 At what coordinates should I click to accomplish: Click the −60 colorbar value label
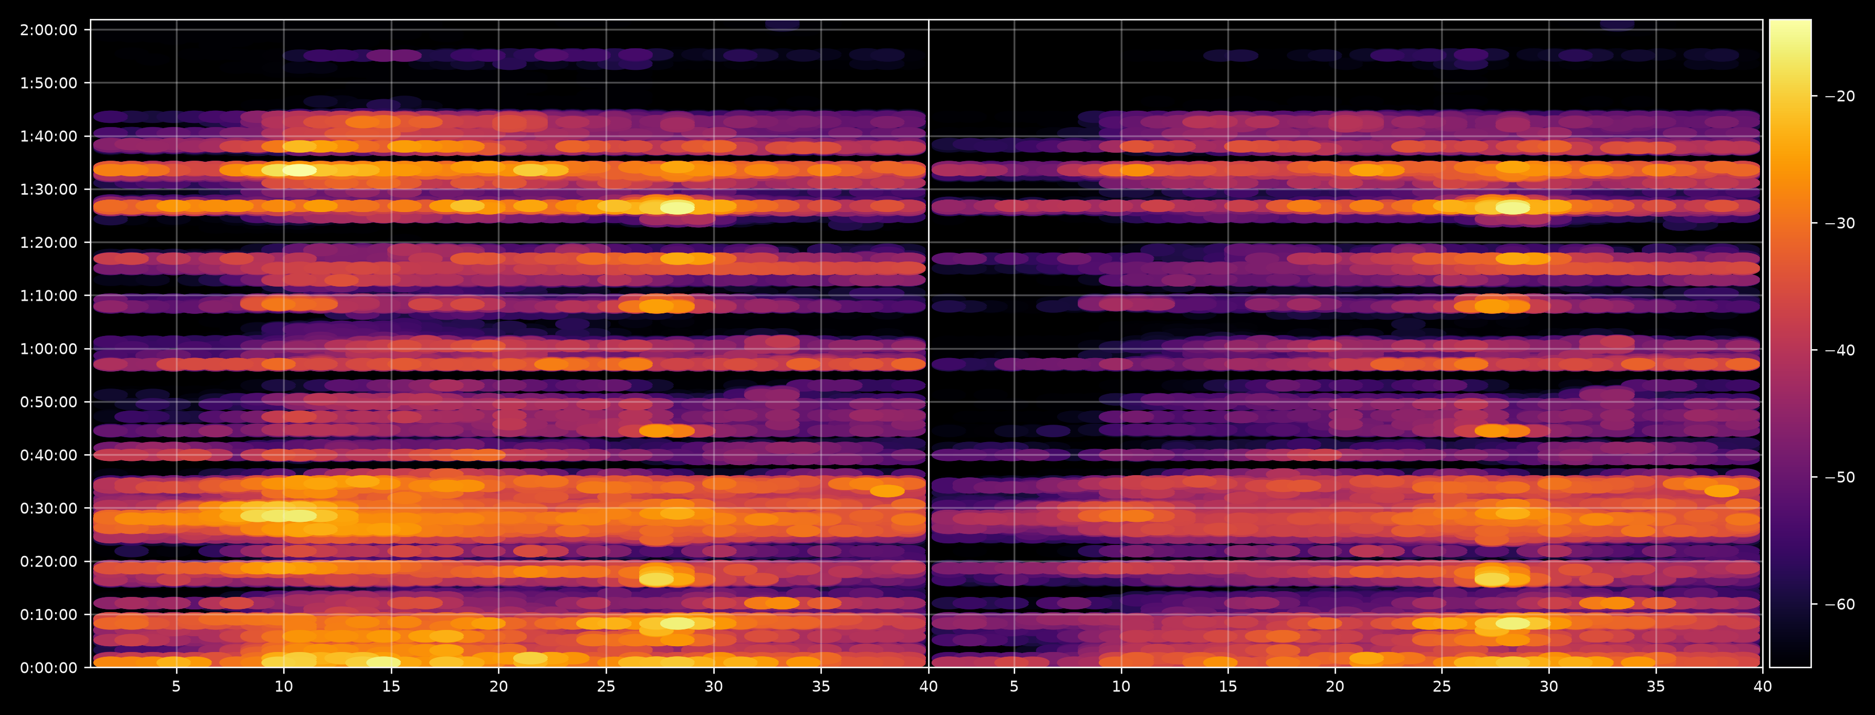point(1840,604)
